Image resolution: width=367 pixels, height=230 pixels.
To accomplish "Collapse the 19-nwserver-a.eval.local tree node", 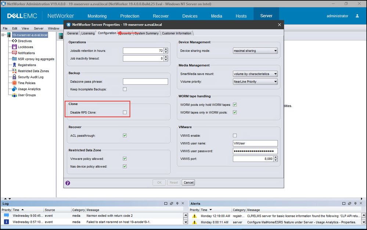I will 3,35.
